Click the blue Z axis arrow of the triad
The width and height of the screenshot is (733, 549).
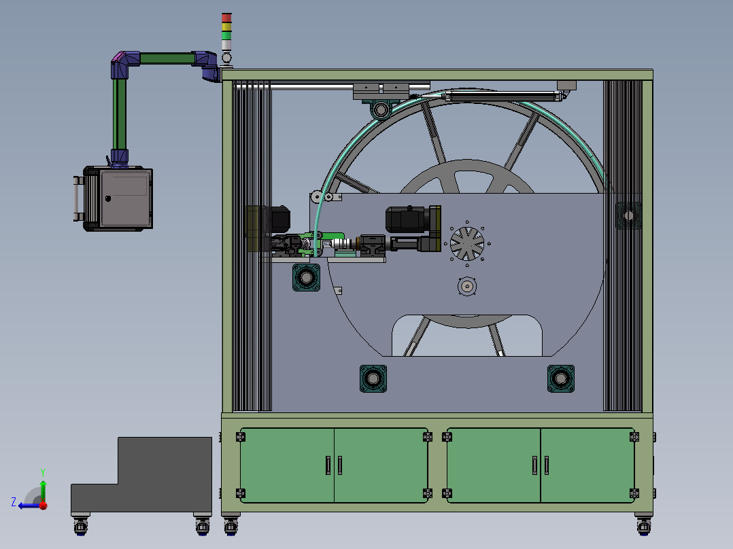point(29,506)
